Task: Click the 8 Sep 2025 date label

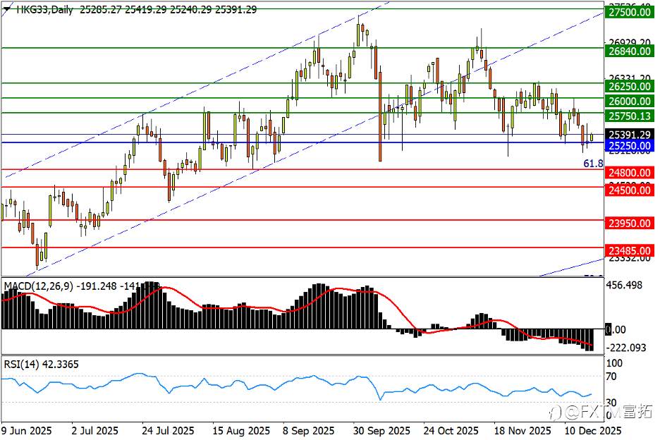Action: 309,431
